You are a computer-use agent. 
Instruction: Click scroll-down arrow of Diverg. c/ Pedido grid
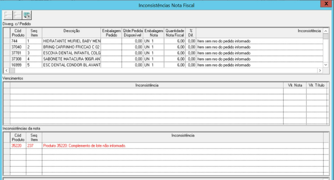pyautogui.click(x=325, y=65)
